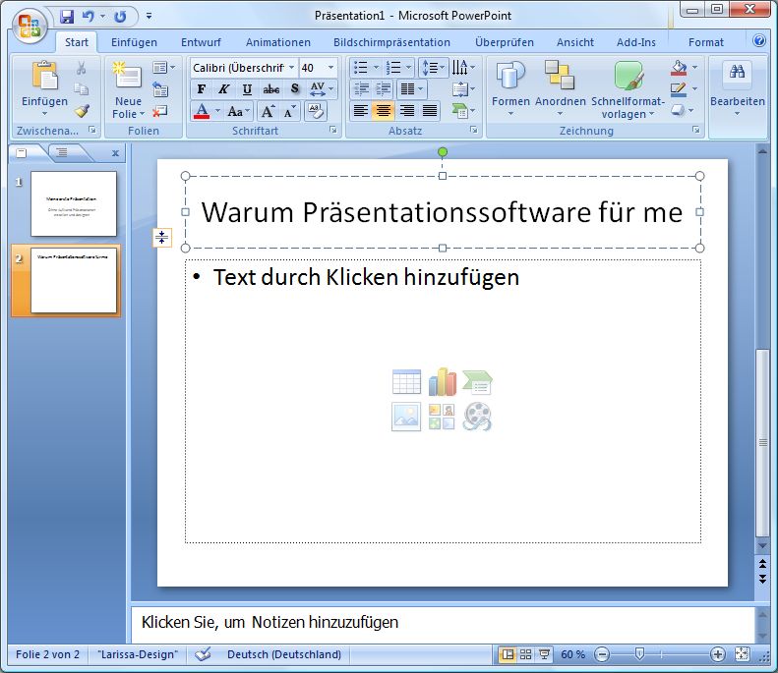Insert SmartArt graphic in placeholder
Viewport: 778px width, 673px height.
477,382
